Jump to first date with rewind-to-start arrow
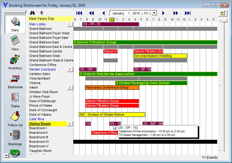232x163 pixels. [x=79, y=13]
